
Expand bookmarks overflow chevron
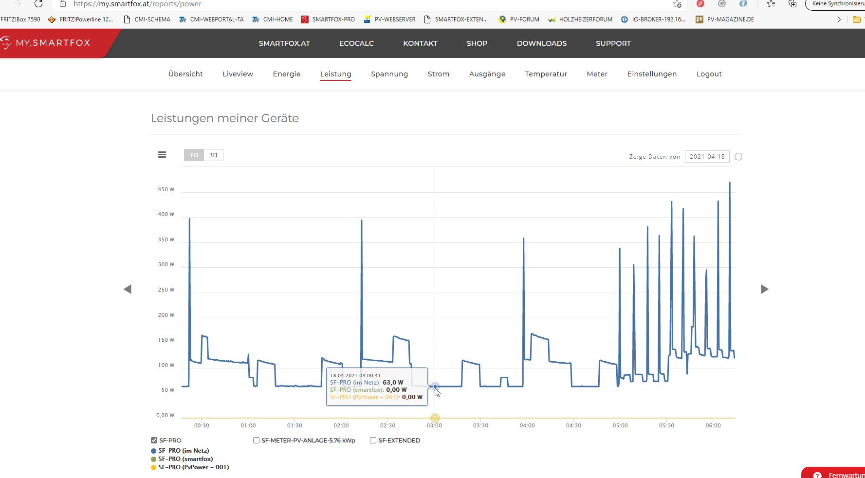839,19
